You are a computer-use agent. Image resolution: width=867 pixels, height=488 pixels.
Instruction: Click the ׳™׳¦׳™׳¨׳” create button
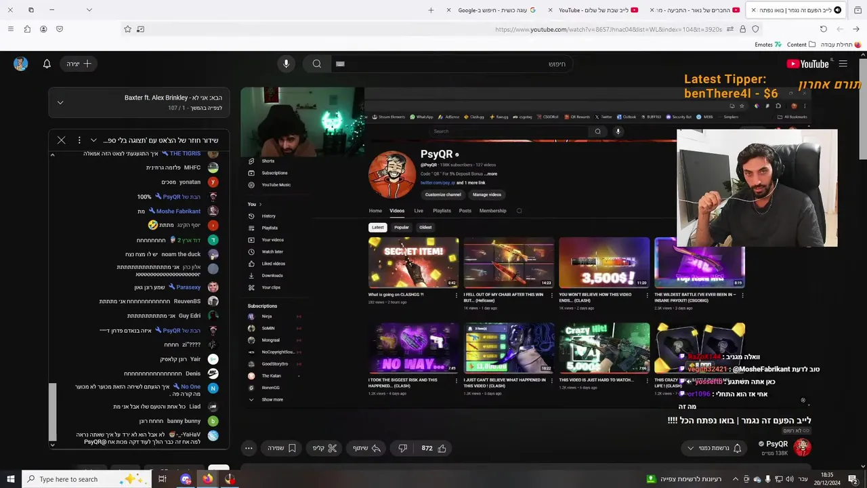(80, 64)
